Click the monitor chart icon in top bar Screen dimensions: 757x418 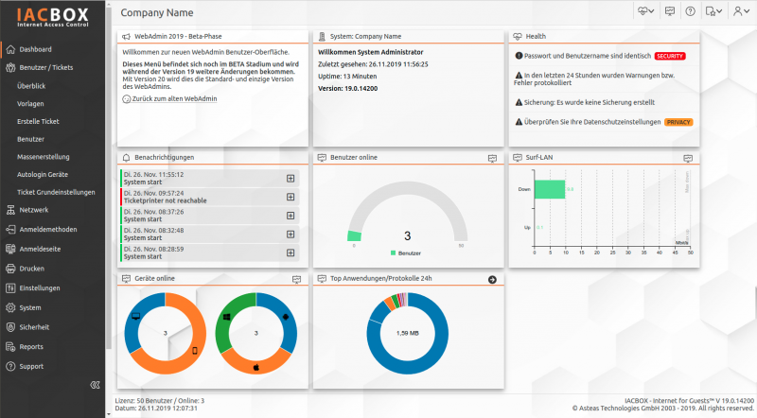point(670,10)
